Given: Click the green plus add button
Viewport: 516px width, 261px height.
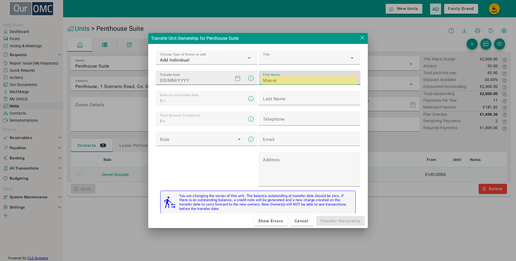Looking at the screenshot, I should 472,44.
